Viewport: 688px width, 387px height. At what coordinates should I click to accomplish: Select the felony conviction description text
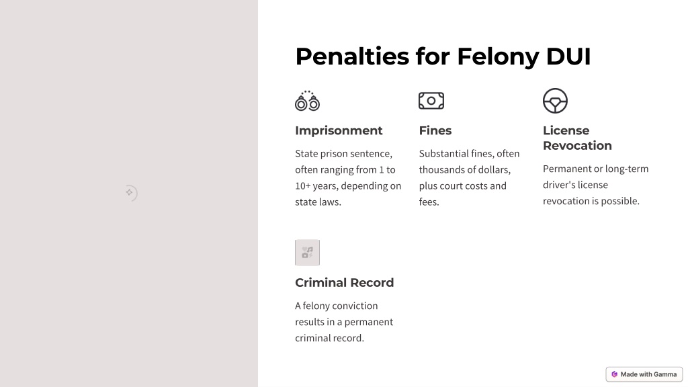(x=344, y=322)
